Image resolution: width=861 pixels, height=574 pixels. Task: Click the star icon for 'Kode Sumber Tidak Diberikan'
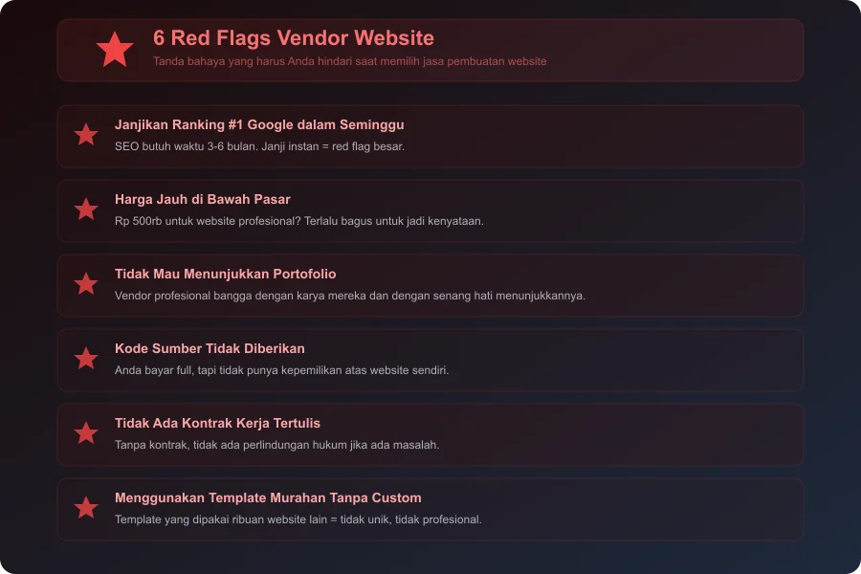point(86,360)
